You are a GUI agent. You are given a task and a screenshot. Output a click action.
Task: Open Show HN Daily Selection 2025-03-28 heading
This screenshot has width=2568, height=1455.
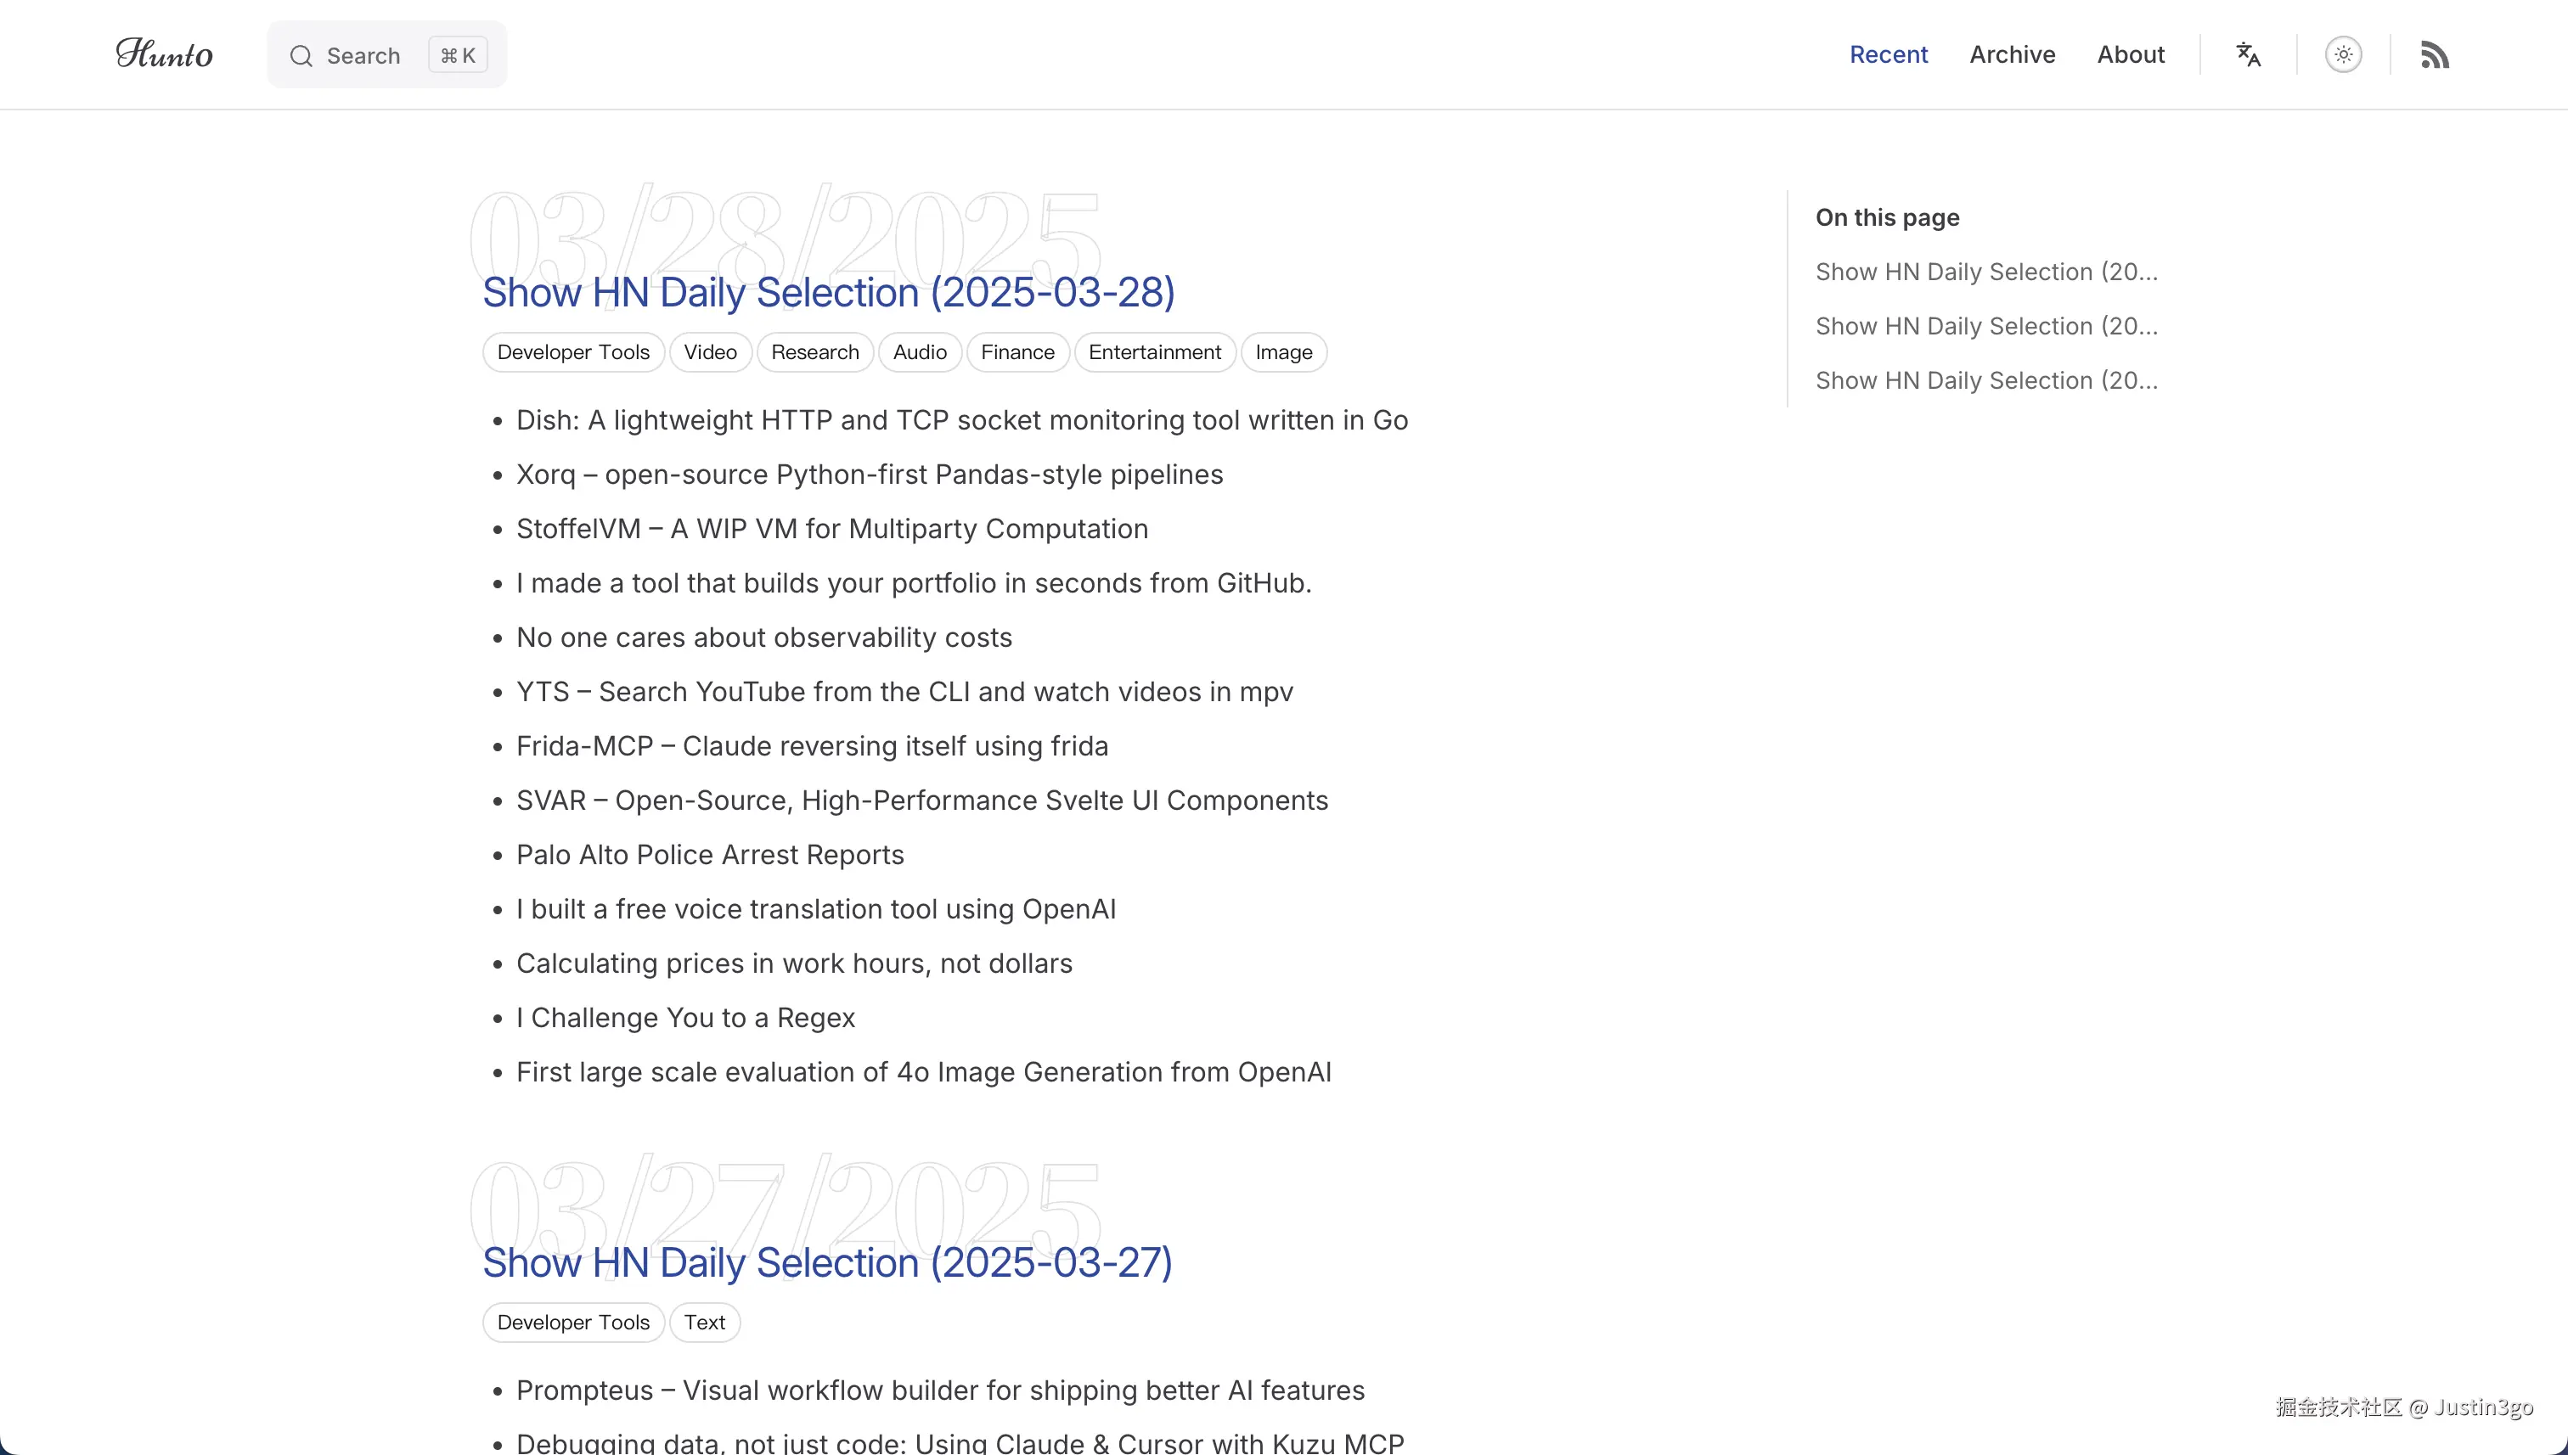point(828,293)
